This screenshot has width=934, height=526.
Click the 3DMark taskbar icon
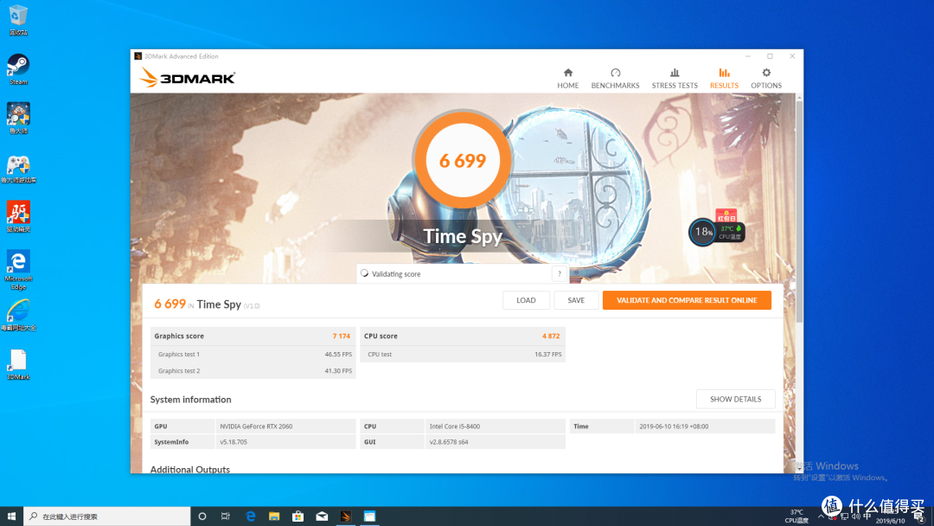[x=345, y=516]
